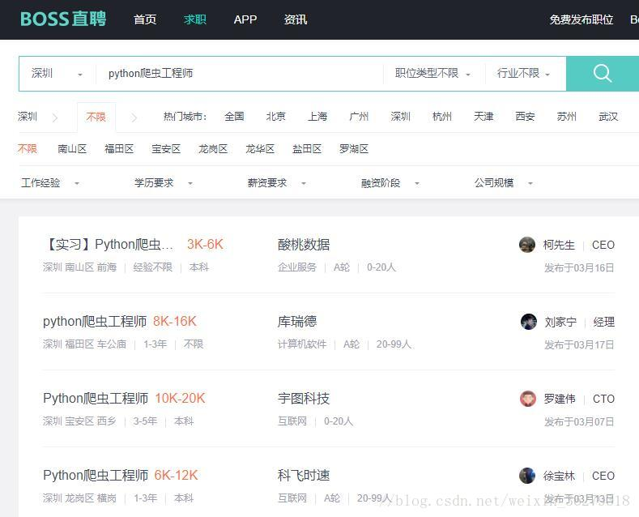This screenshot has width=639, height=517.
Task: Filter by 南山区 district
Action: click(x=72, y=149)
